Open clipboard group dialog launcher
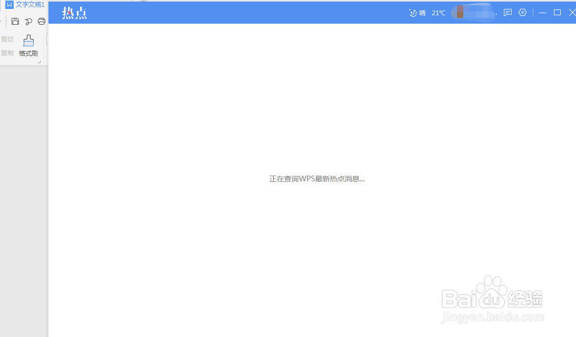This screenshot has width=576, height=337. pyautogui.click(x=39, y=62)
